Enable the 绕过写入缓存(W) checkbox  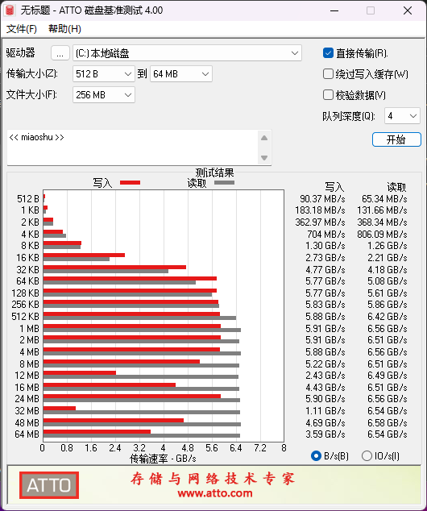(328, 74)
